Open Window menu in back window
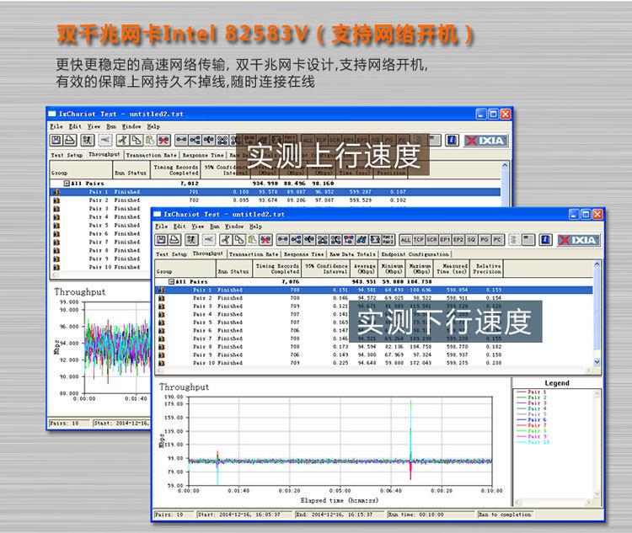 (131, 126)
